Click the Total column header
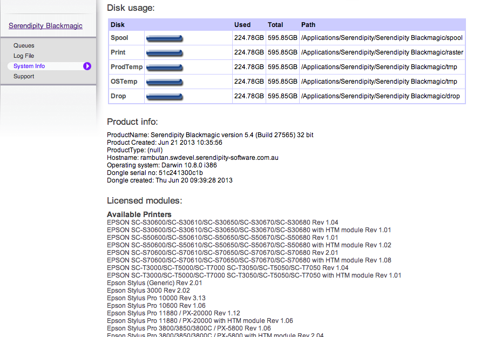This screenshot has width=480, height=337. point(275,25)
